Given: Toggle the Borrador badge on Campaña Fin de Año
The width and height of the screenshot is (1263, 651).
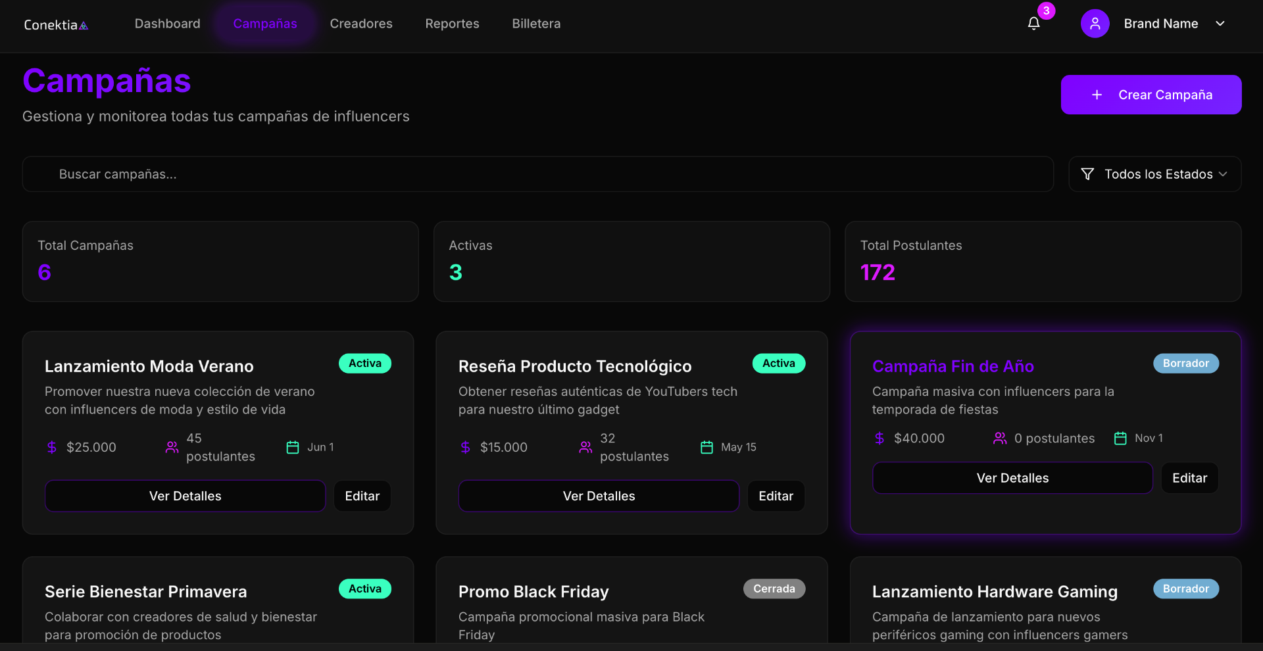Looking at the screenshot, I should click(x=1185, y=363).
